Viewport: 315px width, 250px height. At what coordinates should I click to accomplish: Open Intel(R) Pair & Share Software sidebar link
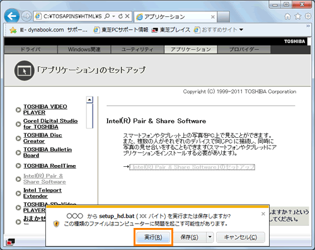[x=45, y=179]
